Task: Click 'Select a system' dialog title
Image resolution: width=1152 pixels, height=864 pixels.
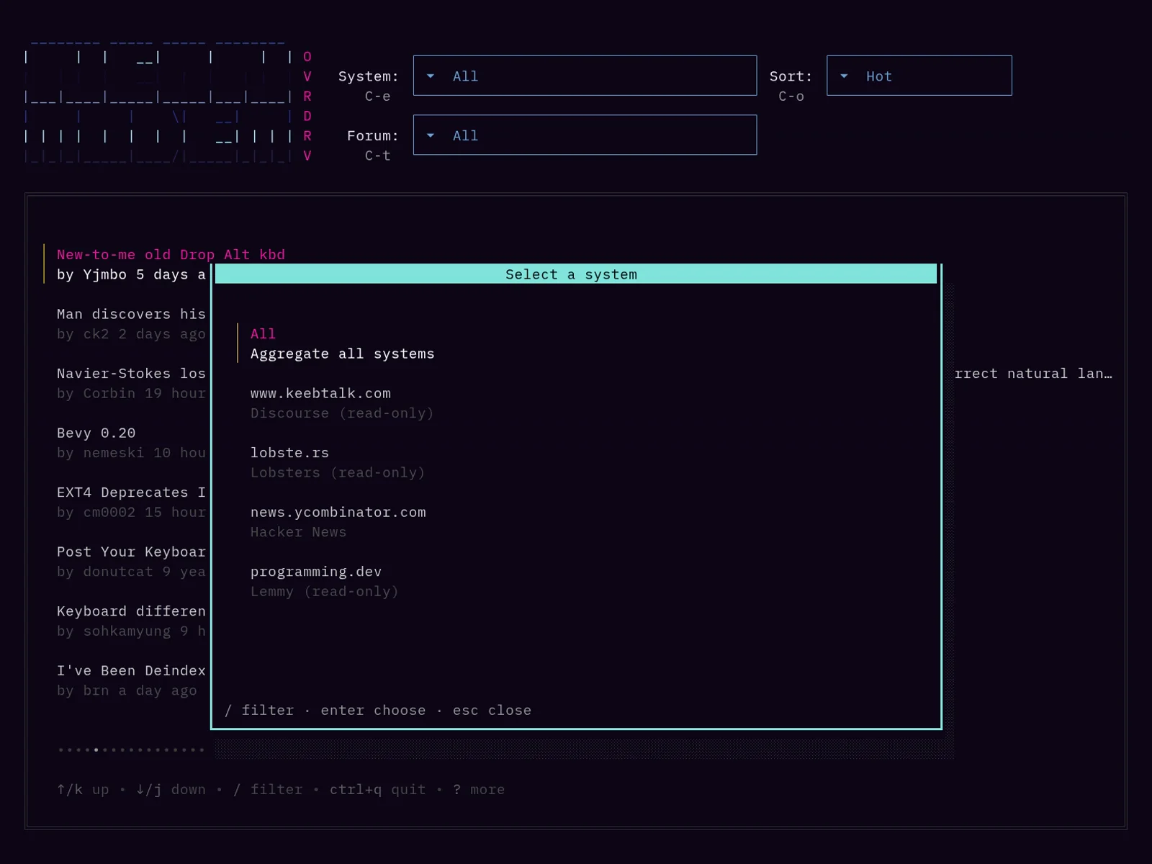Action: [571, 274]
